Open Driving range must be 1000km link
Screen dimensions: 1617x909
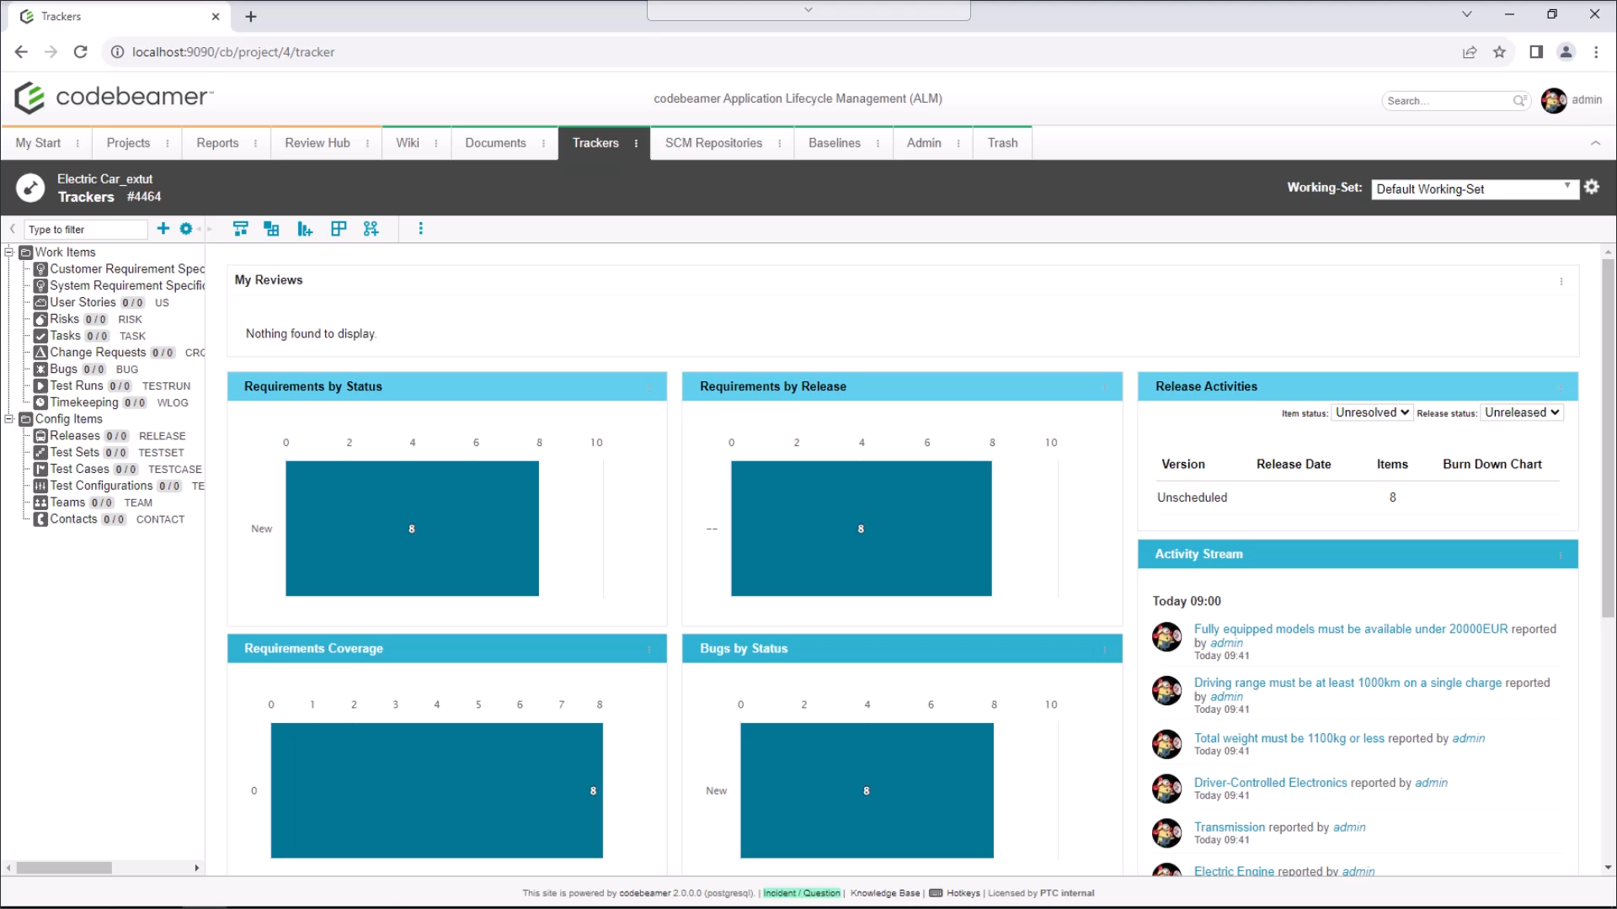pyautogui.click(x=1347, y=683)
